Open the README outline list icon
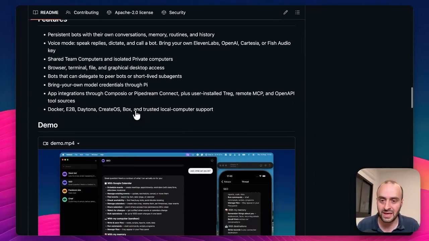429x241 pixels. (297, 12)
